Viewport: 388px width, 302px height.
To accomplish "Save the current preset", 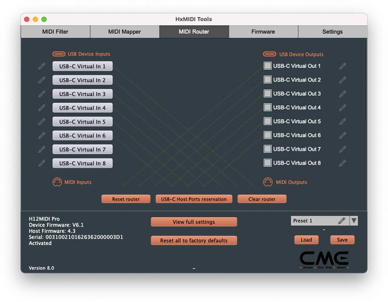I will point(342,240).
